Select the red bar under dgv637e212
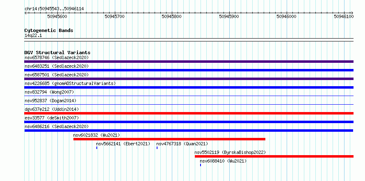 coord(189,113)
